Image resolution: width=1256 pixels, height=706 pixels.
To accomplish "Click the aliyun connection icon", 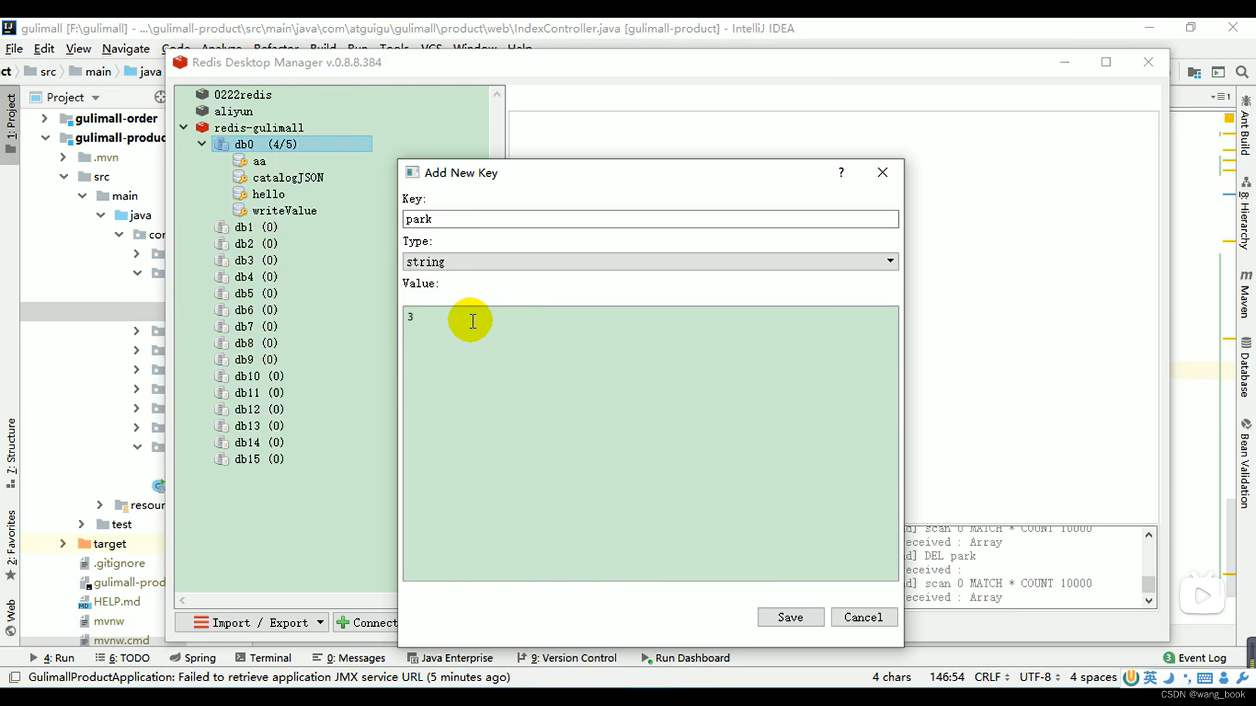I will [x=202, y=110].
